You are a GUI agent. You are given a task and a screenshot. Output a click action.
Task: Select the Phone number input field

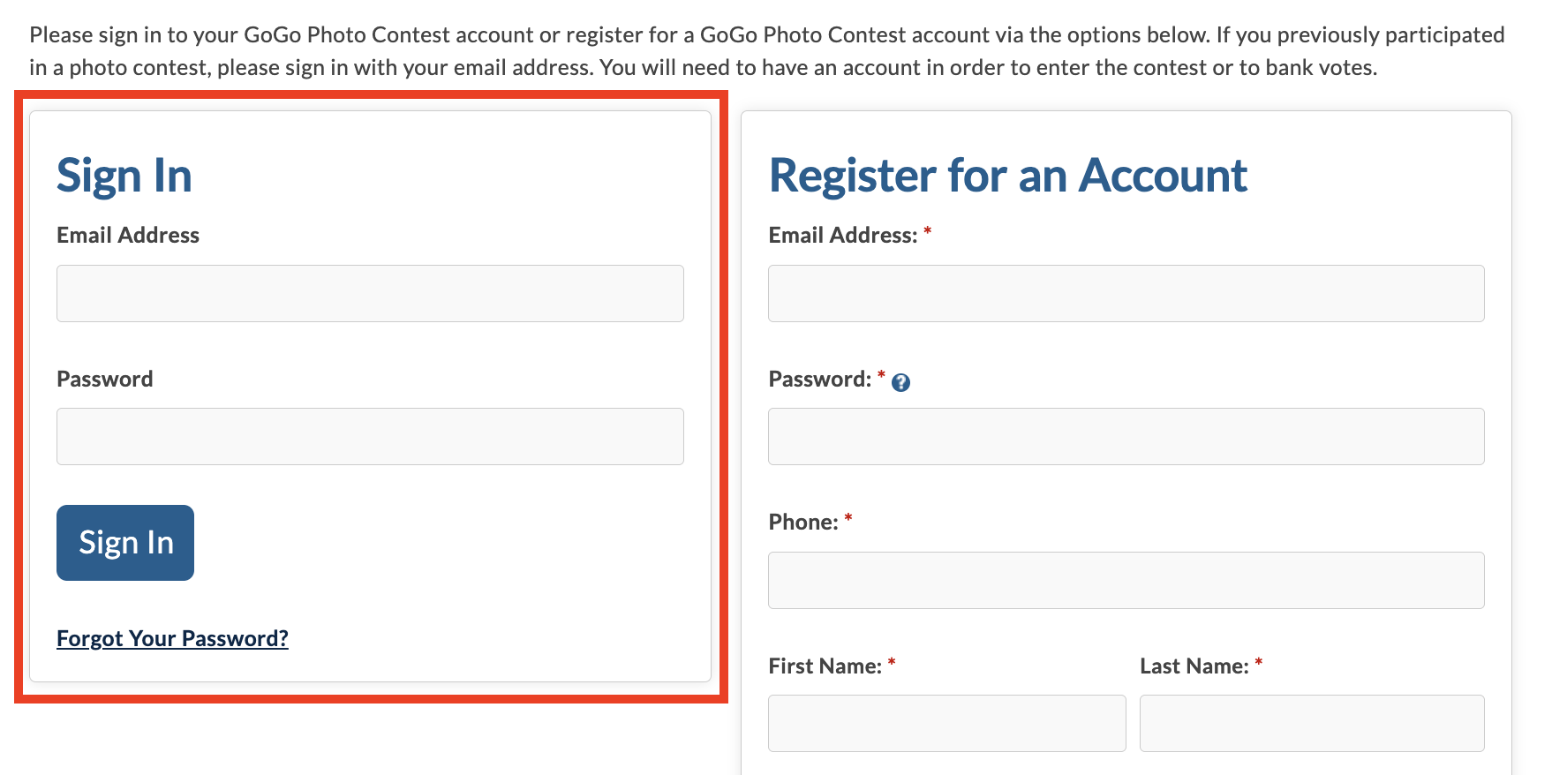[1126, 580]
